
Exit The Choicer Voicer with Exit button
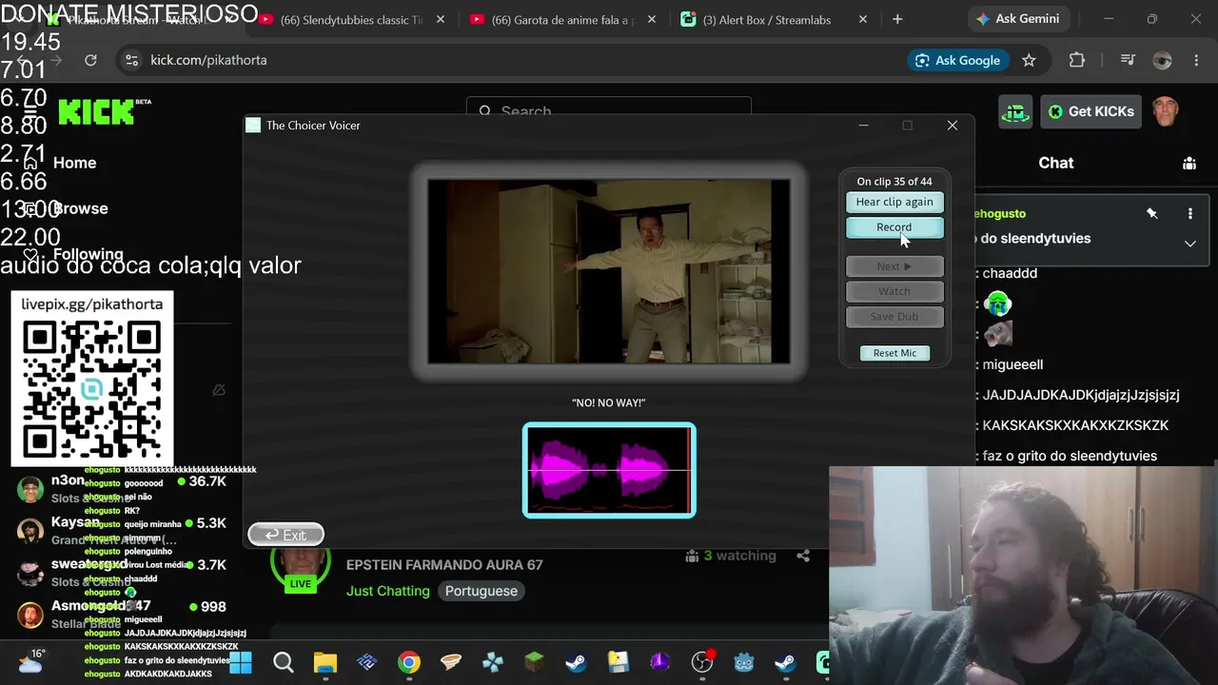[285, 535]
